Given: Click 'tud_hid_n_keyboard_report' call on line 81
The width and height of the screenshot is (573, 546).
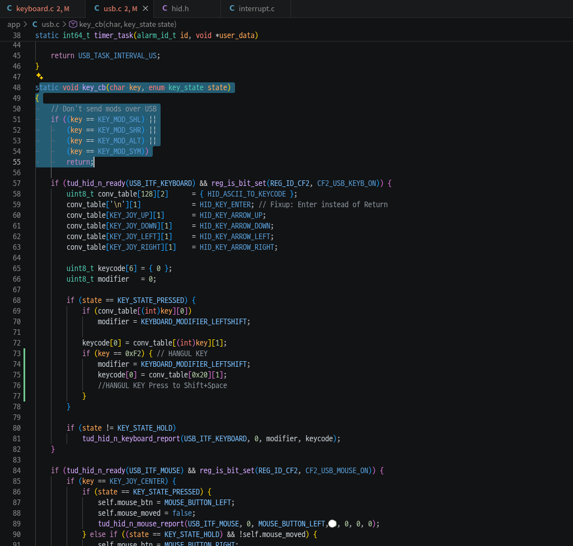Looking at the screenshot, I should (x=131, y=439).
